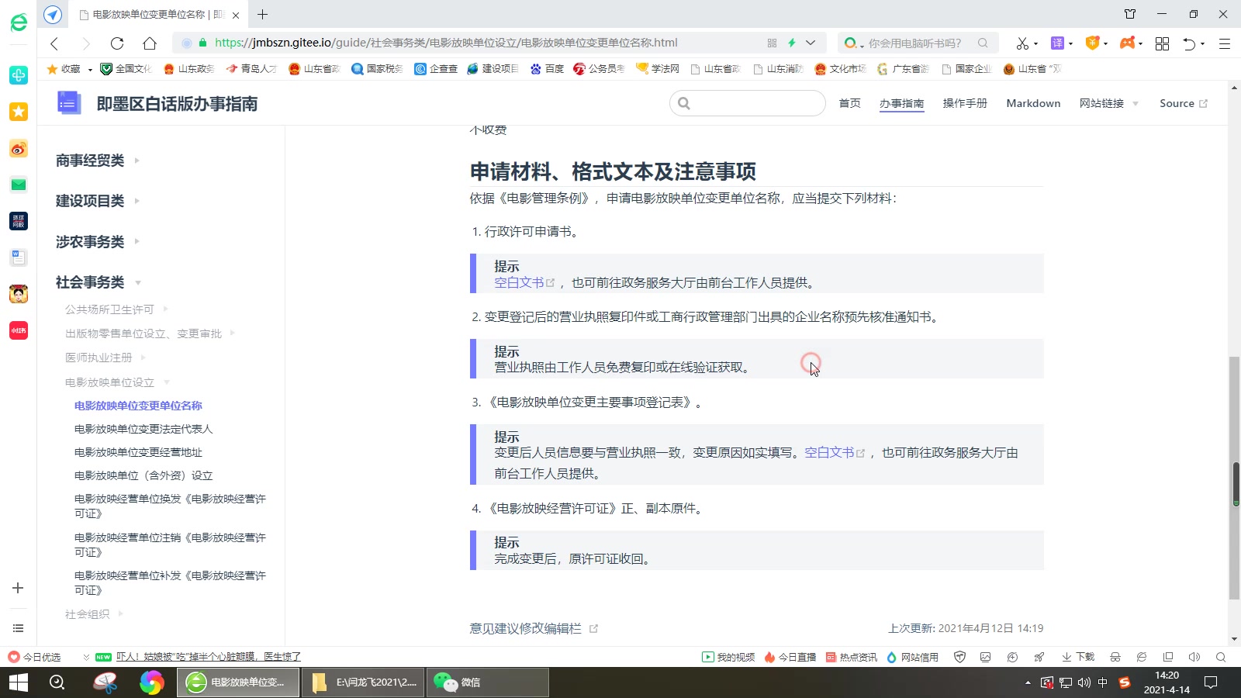
Task: Click the site search input field
Action: (x=748, y=103)
